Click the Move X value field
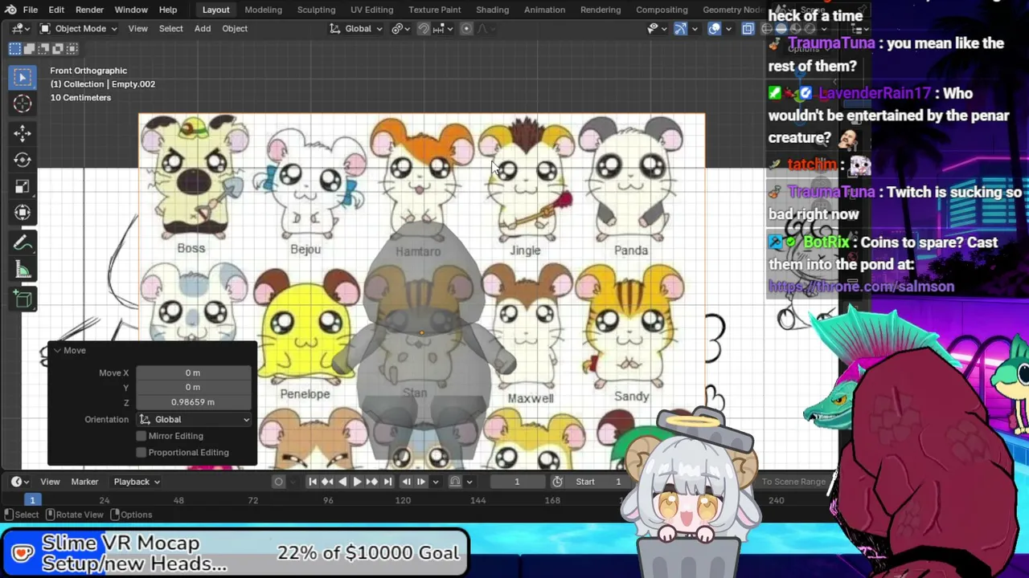This screenshot has width=1029, height=578. click(x=193, y=373)
